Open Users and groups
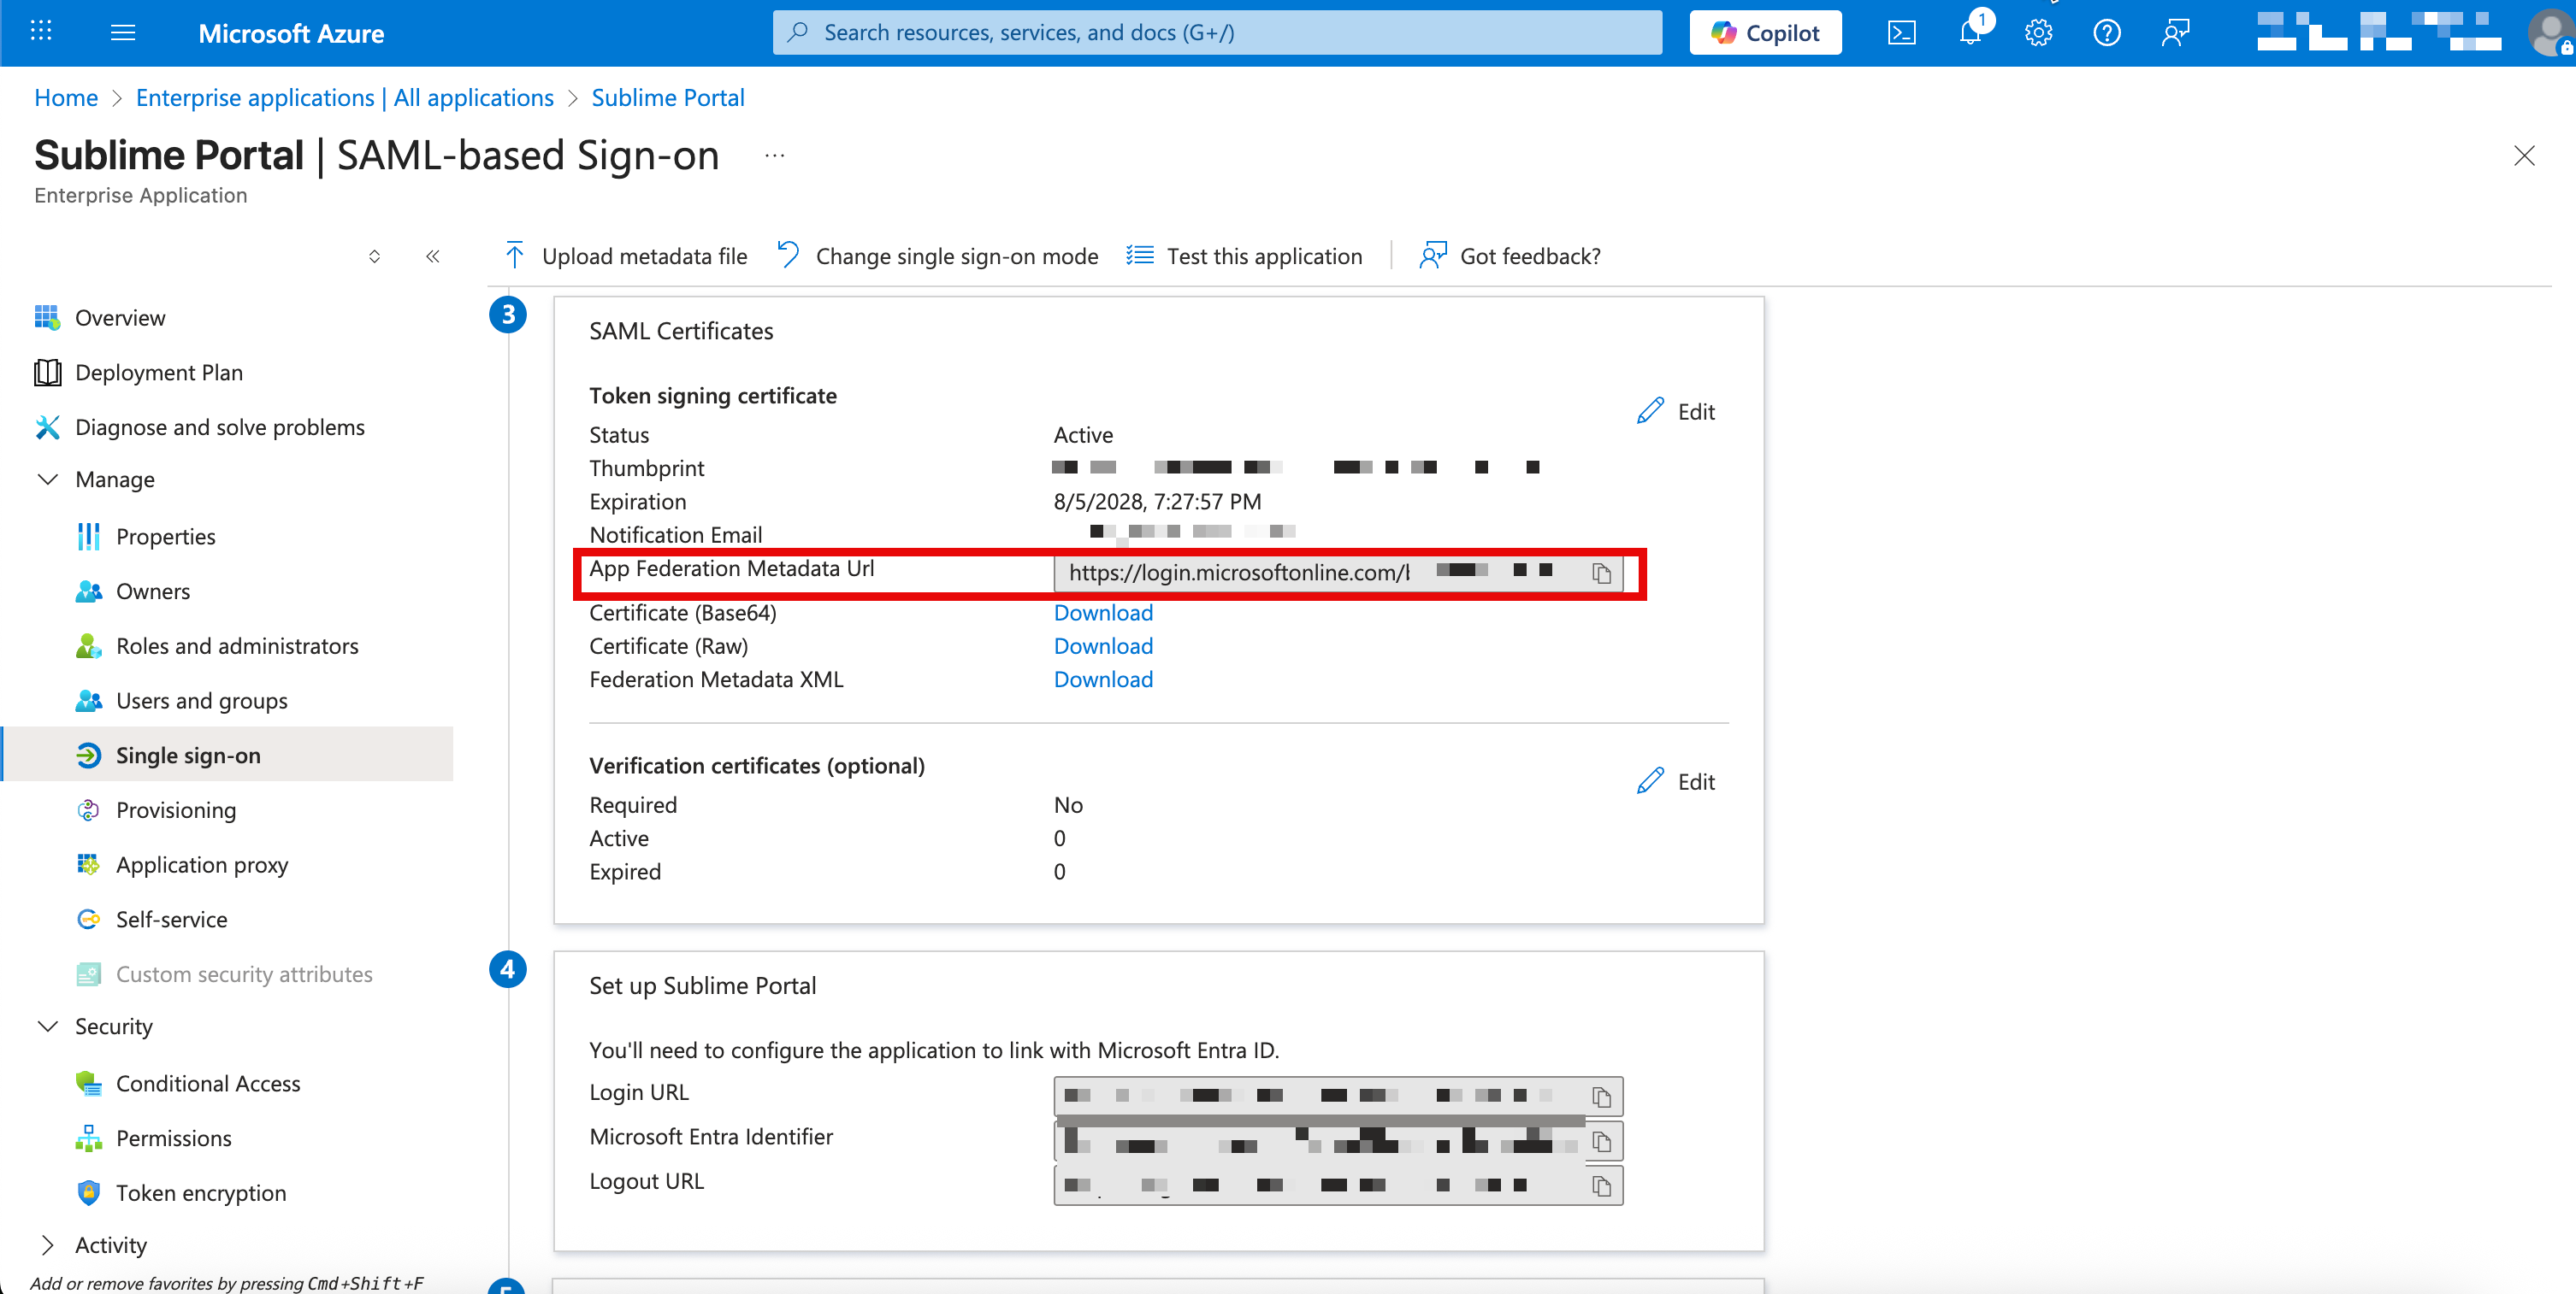 pyautogui.click(x=202, y=702)
